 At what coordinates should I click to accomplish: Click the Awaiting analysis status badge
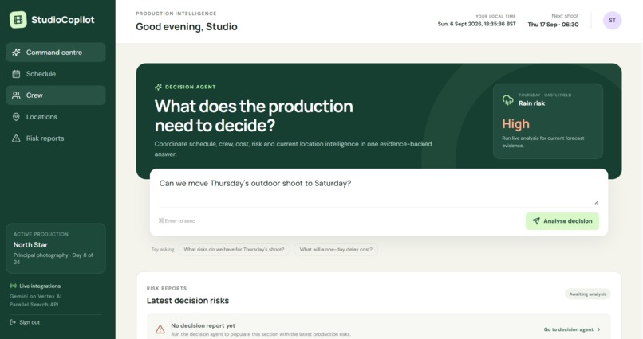click(588, 294)
